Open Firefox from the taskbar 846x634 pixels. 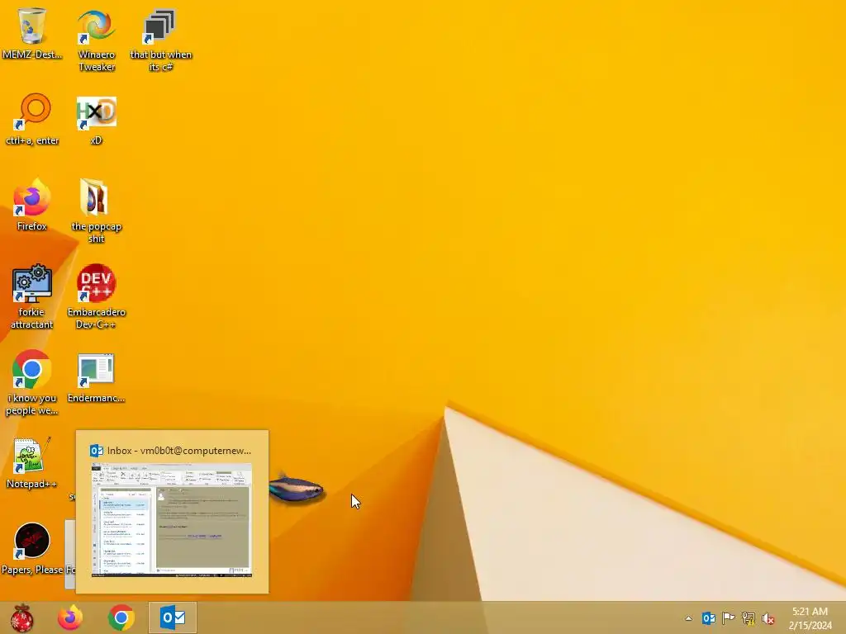tap(70, 617)
